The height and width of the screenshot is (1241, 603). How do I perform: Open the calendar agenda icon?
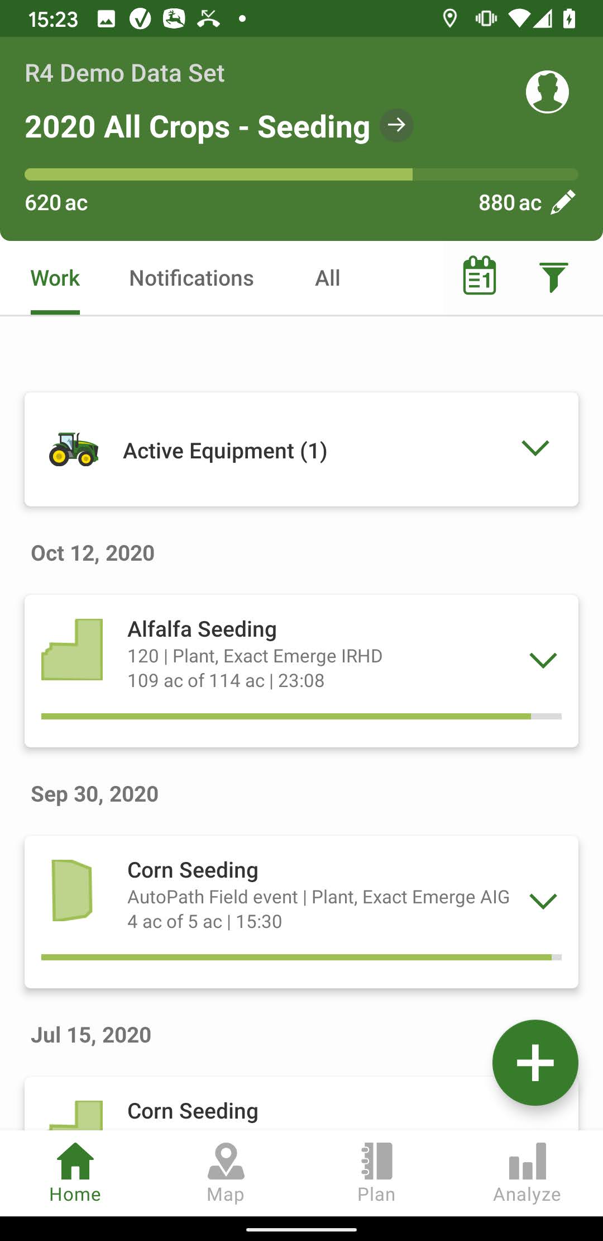(x=480, y=276)
